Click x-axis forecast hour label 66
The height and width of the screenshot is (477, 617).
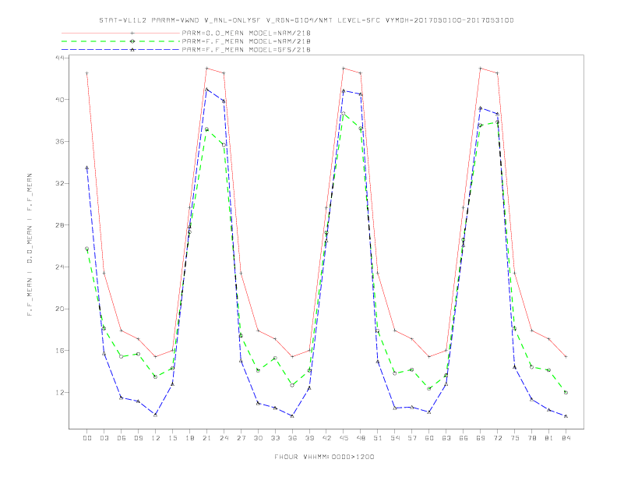pyautogui.click(x=464, y=438)
